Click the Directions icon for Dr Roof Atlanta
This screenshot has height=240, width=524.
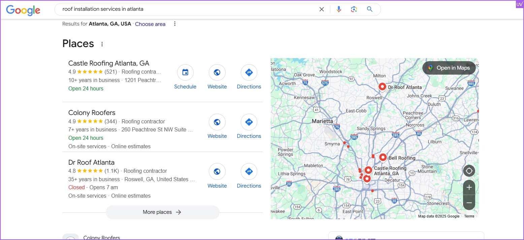click(x=249, y=171)
